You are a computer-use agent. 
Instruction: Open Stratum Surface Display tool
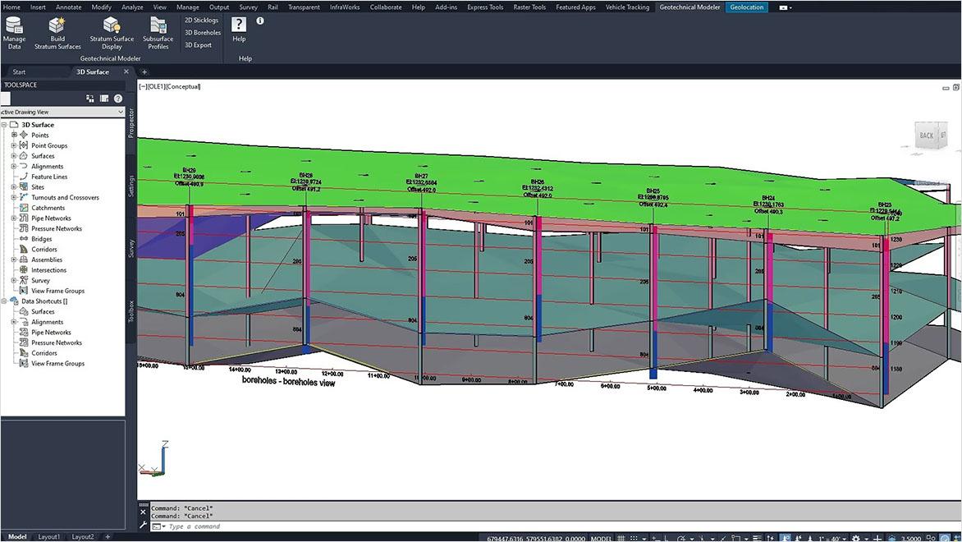(112, 33)
